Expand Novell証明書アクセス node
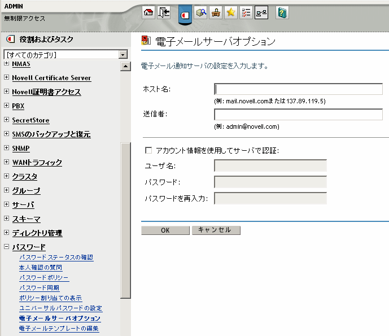389x336 pixels. pos(7,91)
